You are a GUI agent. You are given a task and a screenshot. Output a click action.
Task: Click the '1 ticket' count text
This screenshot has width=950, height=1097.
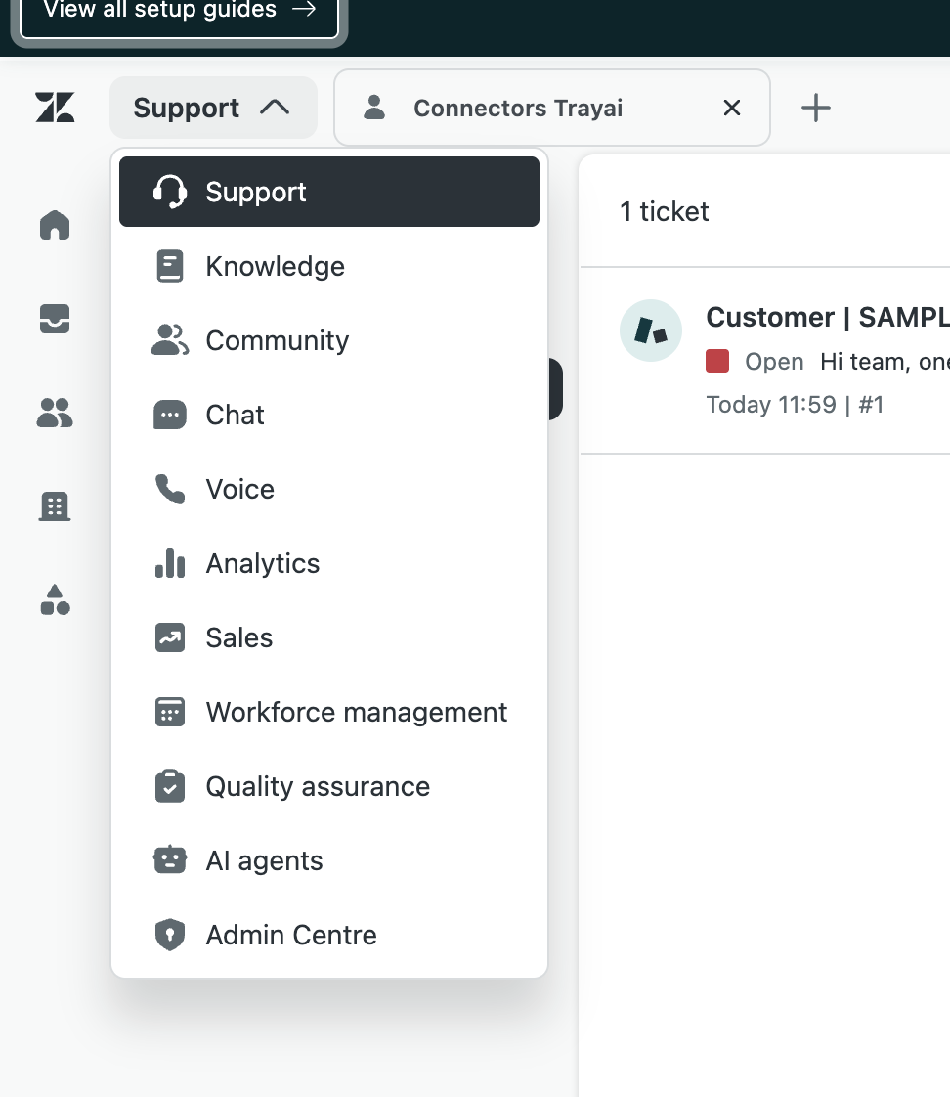(x=664, y=211)
